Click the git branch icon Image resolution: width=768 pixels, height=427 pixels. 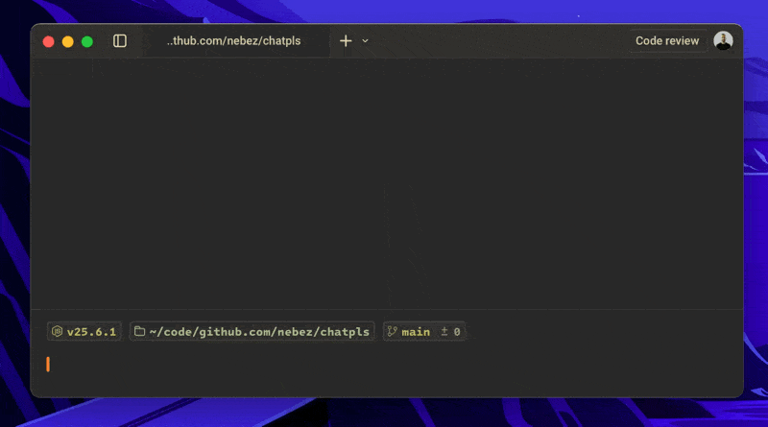point(392,332)
